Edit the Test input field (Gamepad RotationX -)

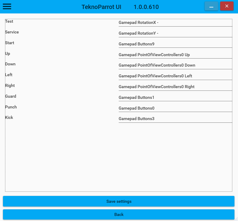175,23
